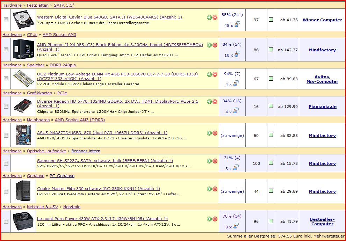
Task: Tick the left checkbox for Western Digital Caviar Blue
Action: click(x=6, y=20)
